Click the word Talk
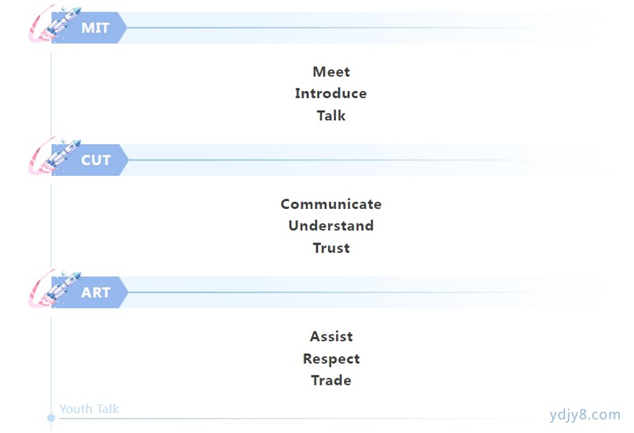 tap(331, 116)
